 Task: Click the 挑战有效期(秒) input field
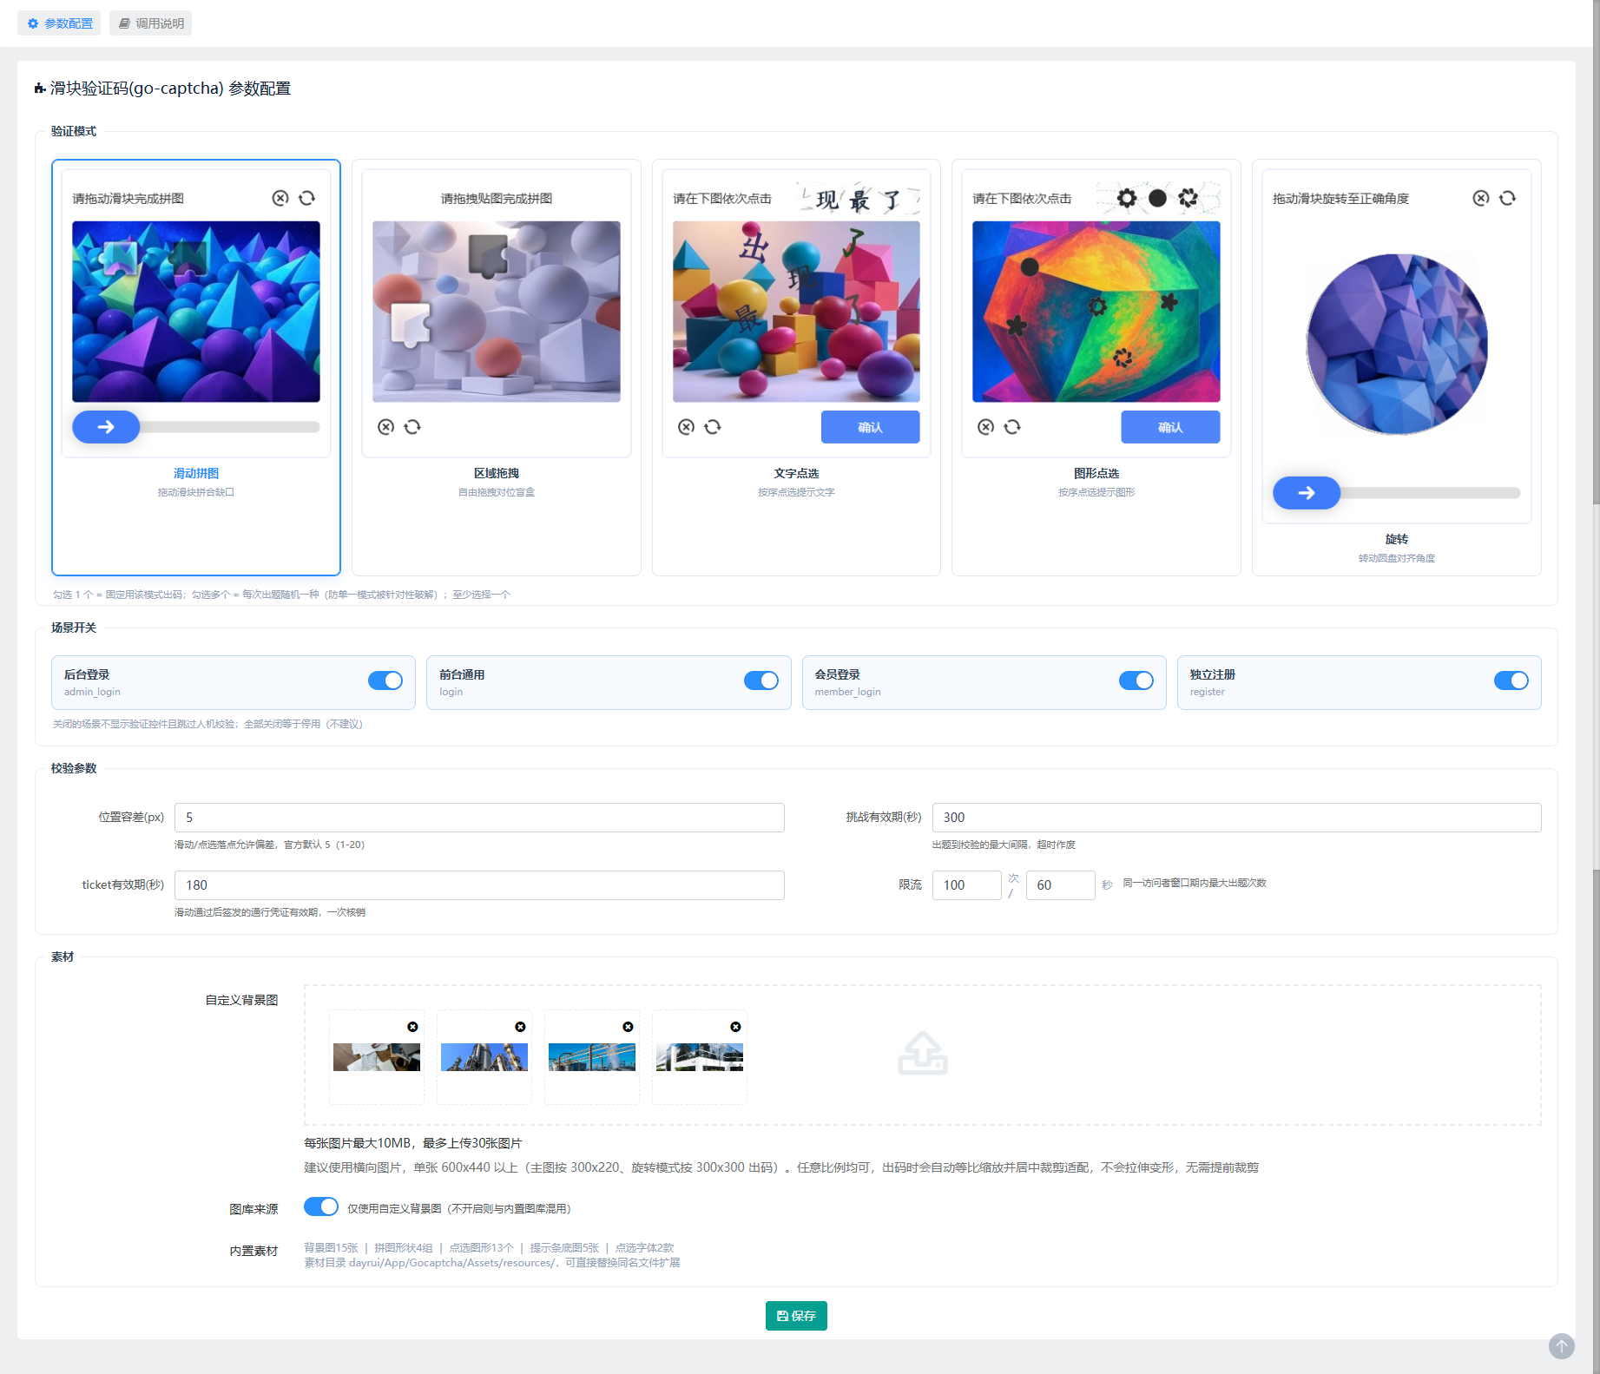coord(1236,818)
